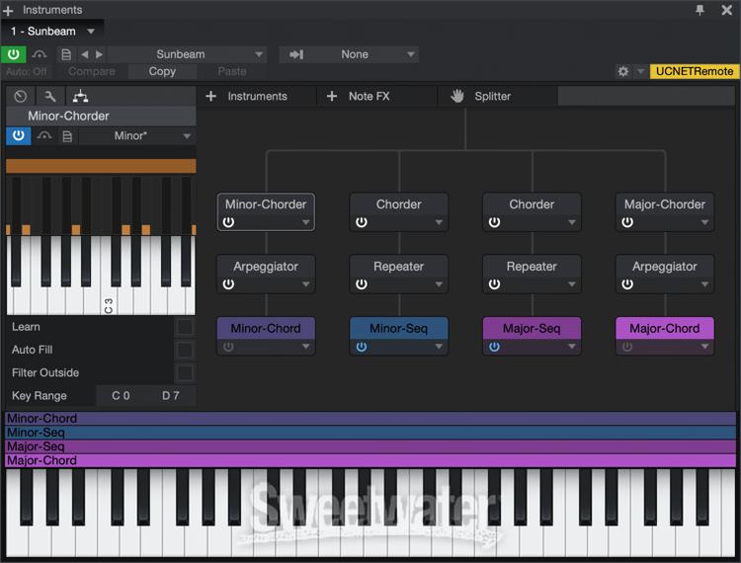741x563 pixels.
Task: Expand the Minor-Seq node menu arrow
Action: [439, 347]
